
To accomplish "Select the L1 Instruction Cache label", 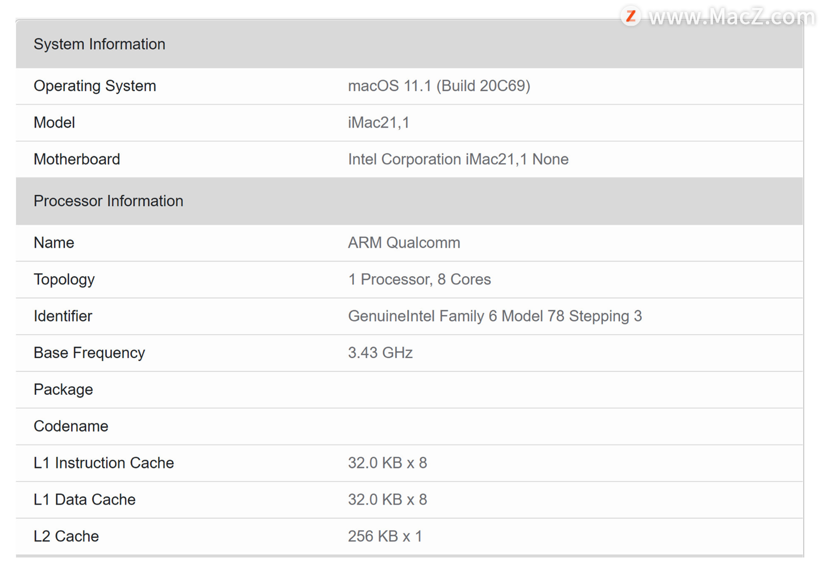I will coord(104,463).
